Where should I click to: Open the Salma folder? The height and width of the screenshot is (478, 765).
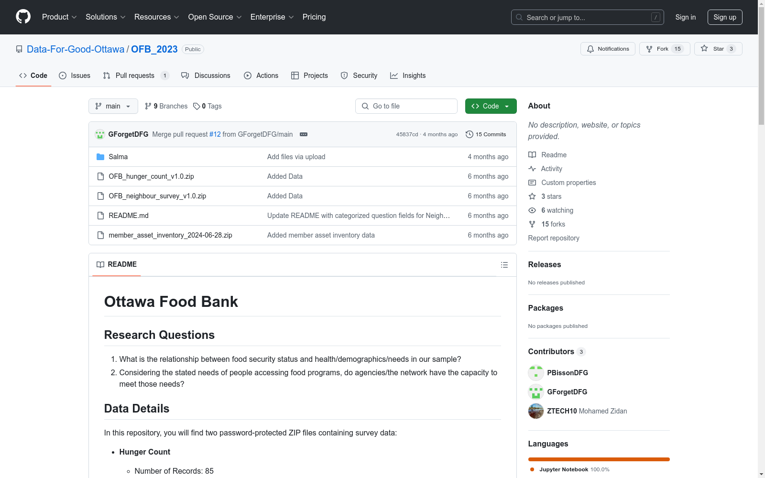[x=118, y=157]
